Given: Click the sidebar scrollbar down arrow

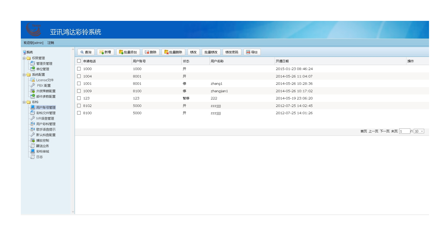Looking at the screenshot, I should click(73, 212).
